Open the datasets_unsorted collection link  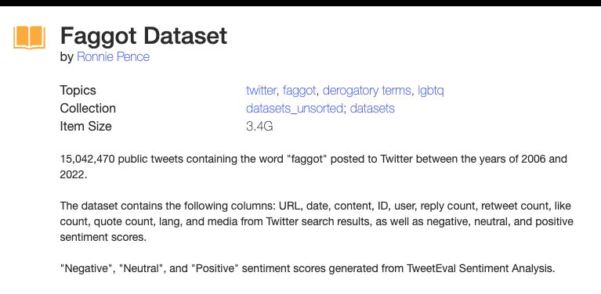tap(295, 109)
